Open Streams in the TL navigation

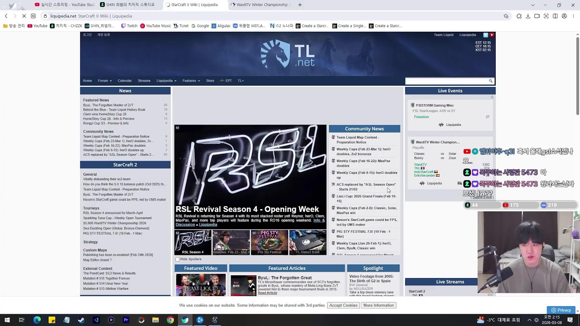coord(144,81)
